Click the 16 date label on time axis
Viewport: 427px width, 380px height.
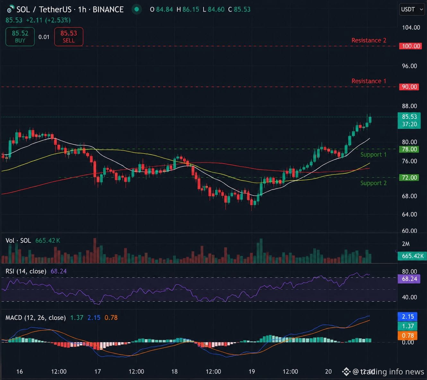click(20, 371)
